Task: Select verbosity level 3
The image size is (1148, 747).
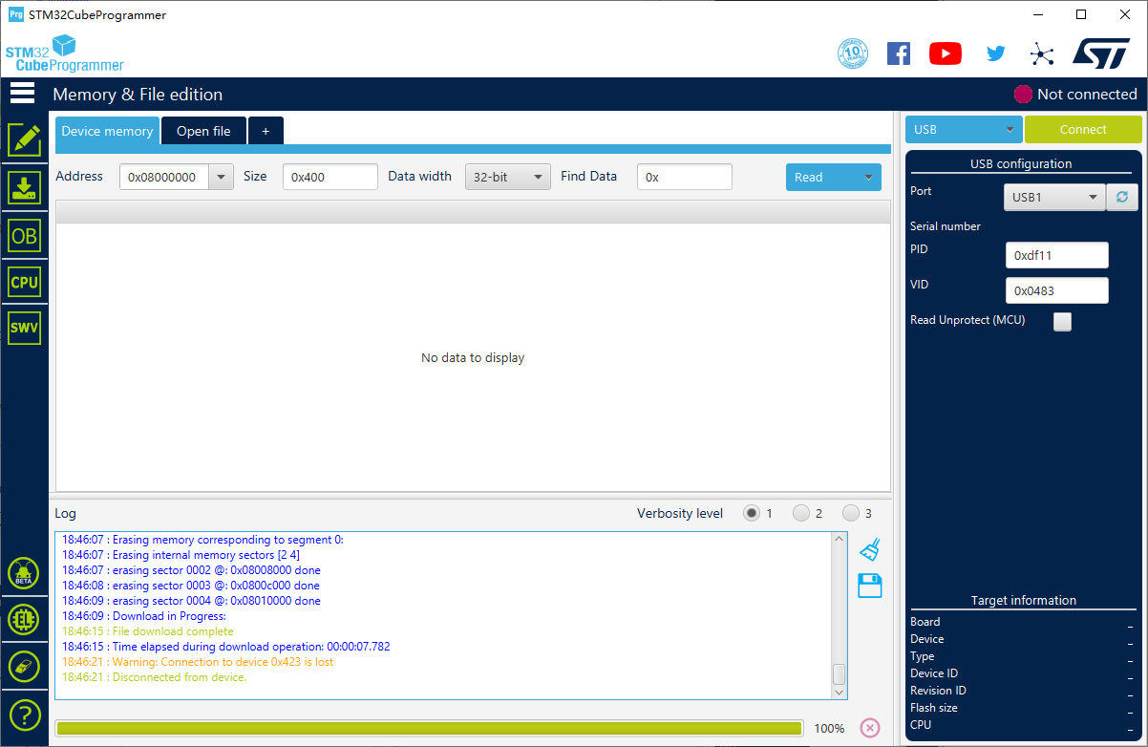Action: click(851, 513)
